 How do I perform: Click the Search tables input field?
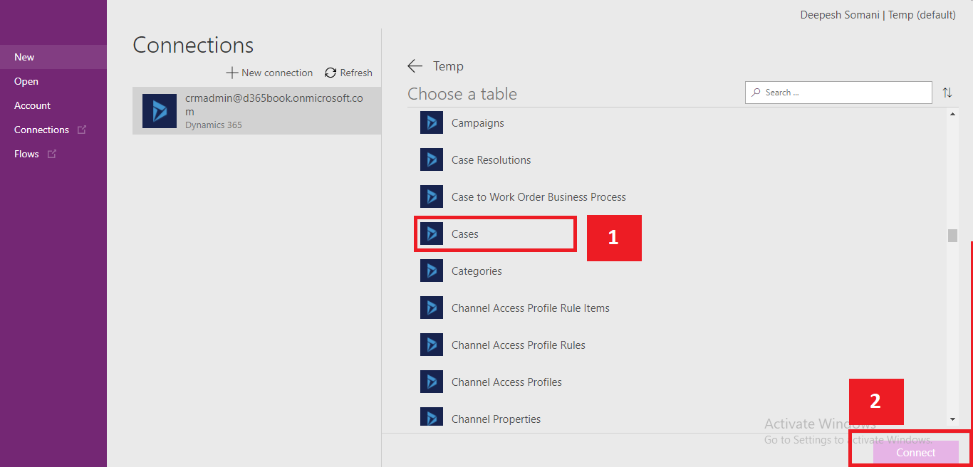click(x=838, y=93)
